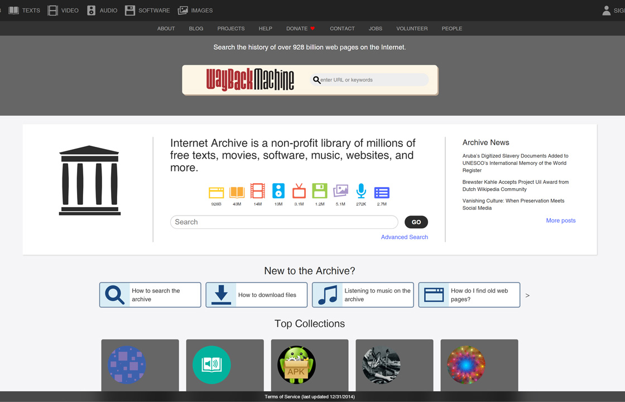Open video film icon labeled 14M

tap(257, 190)
